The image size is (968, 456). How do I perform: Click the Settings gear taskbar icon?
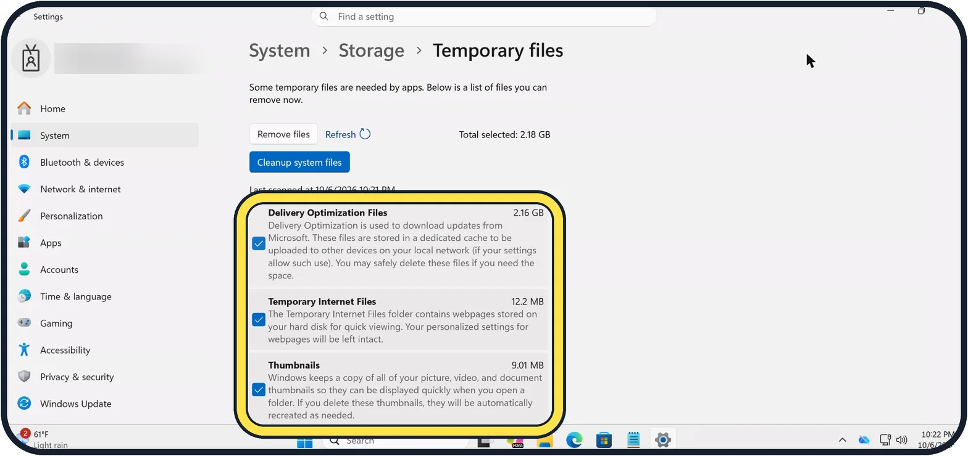[x=663, y=440]
